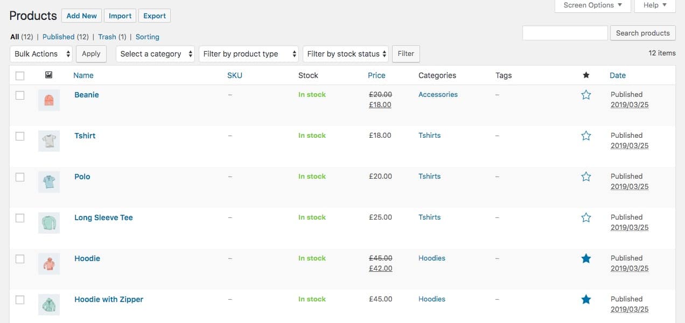This screenshot has height=323, width=685.
Task: Toggle featured star for Tshirt
Action: (586, 136)
